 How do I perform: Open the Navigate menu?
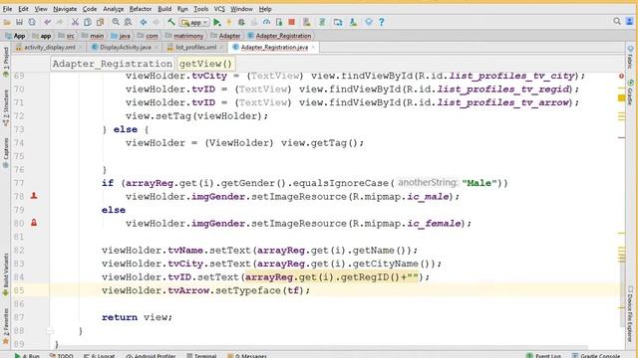[x=65, y=9]
